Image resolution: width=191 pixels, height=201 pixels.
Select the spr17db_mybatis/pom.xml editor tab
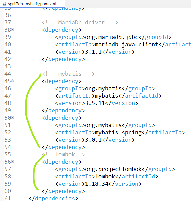click(32, 4)
